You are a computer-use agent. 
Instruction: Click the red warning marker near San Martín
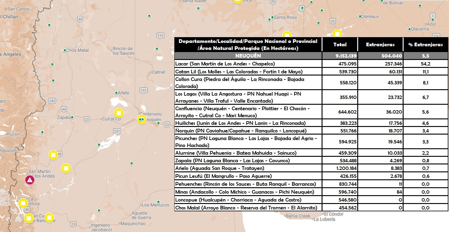[30, 180]
